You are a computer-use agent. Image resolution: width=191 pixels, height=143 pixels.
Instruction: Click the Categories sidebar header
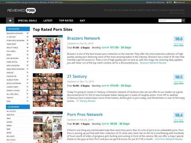pyautogui.click(x=18, y=107)
